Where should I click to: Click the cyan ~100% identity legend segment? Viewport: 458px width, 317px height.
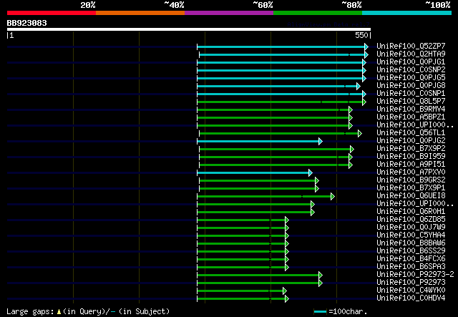(407, 13)
